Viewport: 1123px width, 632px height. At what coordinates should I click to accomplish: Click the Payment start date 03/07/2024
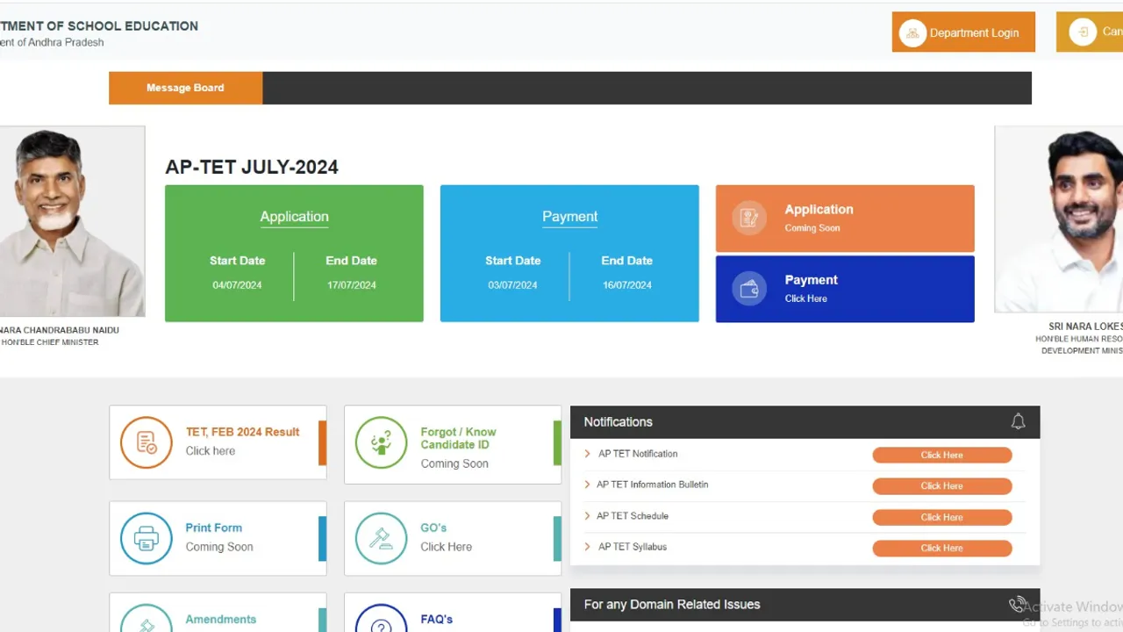(x=512, y=285)
